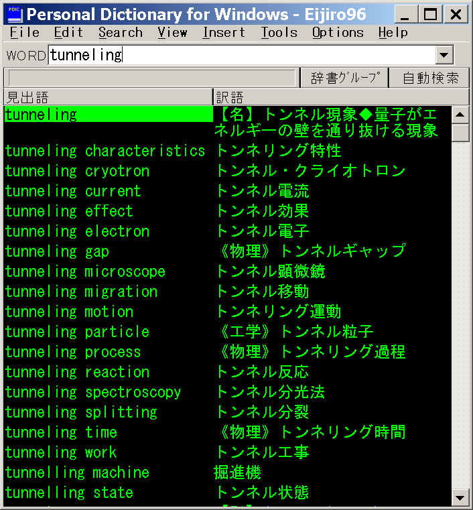
Task: Select the 'tunneling reaction' entry
Action: tap(77, 373)
